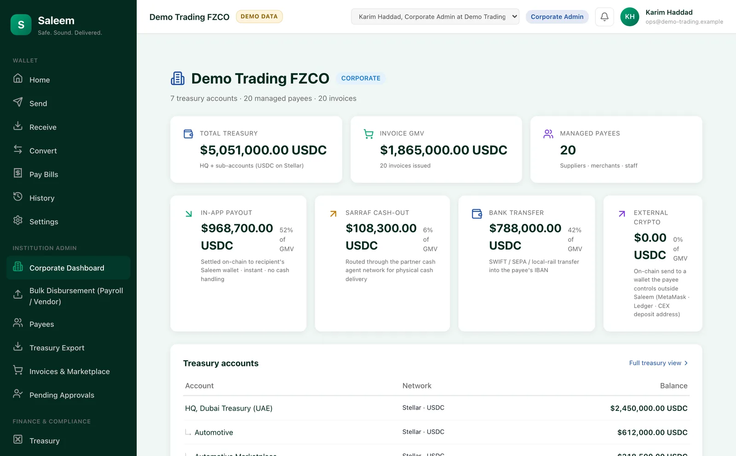Select Convert in the sidebar
Viewport: 736px width, 456px height.
pyautogui.click(x=69, y=151)
